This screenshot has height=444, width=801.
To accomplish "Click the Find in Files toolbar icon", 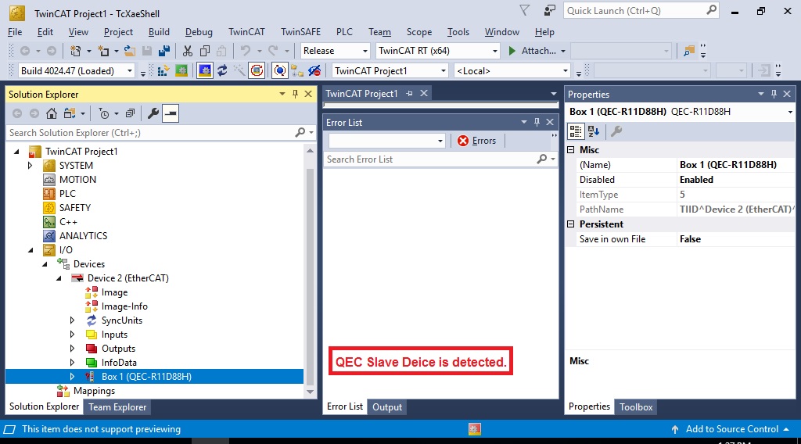I will pos(689,51).
